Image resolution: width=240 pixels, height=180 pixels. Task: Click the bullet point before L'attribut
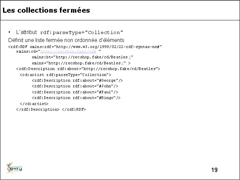click(x=10, y=32)
